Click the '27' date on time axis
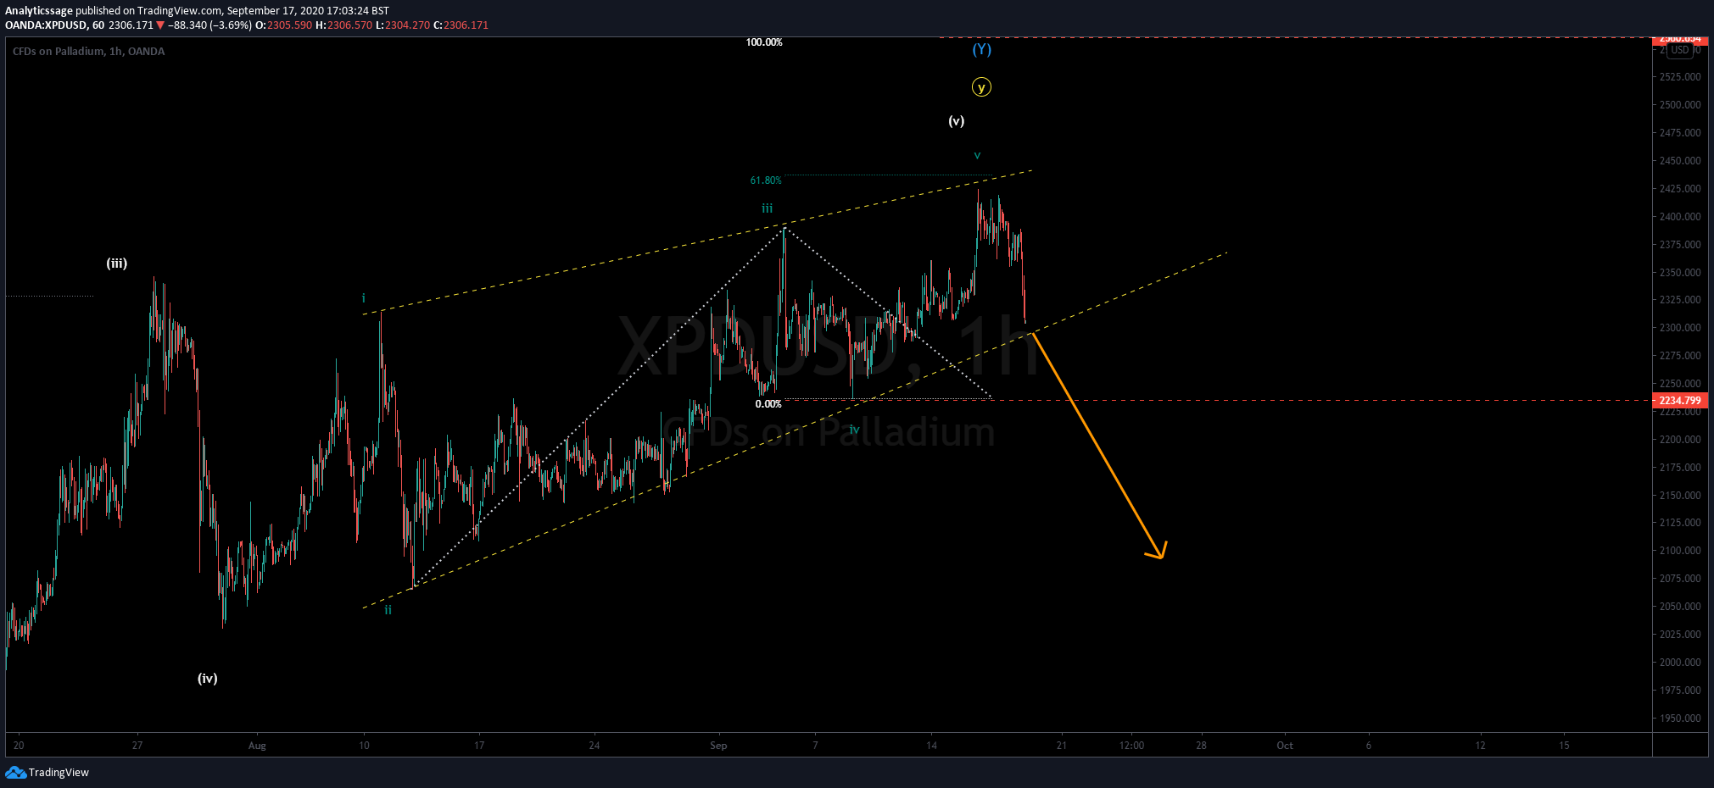Image resolution: width=1714 pixels, height=788 pixels. [137, 746]
